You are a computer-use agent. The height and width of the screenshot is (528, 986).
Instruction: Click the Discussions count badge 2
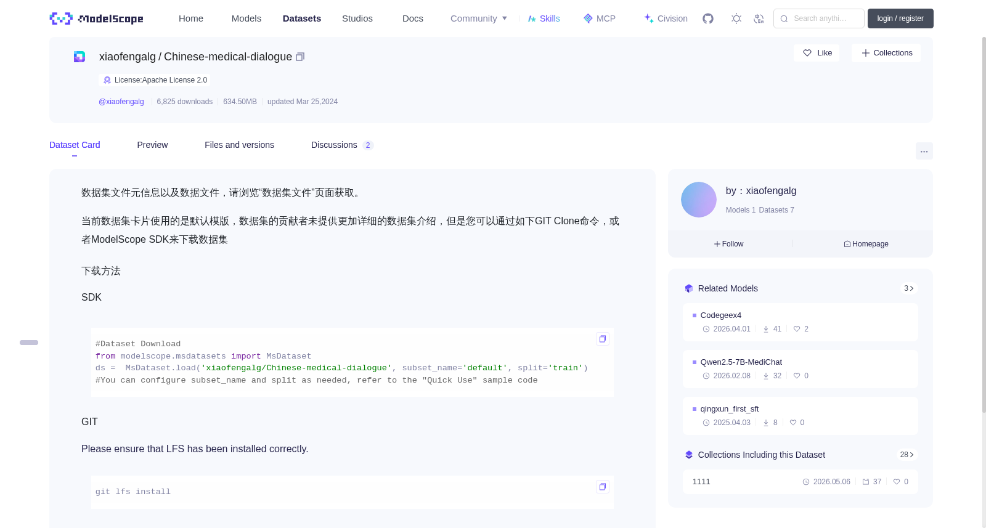click(368, 145)
